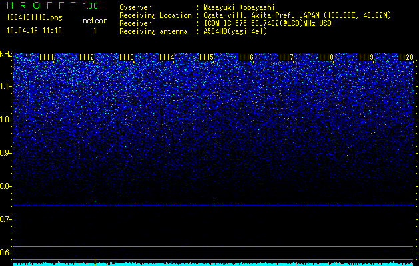Click receiver value ICOM IC-575 53.7492 MHz USB
Viewport: 419px width, 266px height.
click(x=268, y=23)
